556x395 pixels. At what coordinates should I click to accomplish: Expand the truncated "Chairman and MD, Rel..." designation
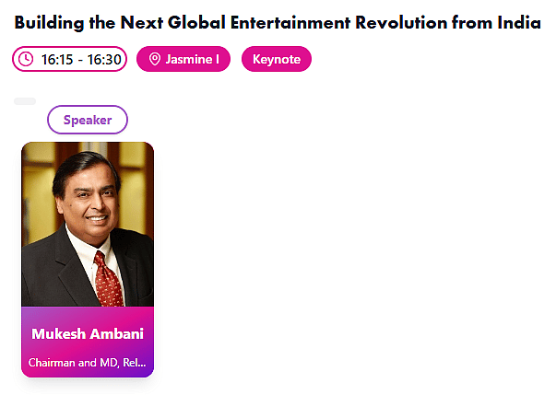click(88, 363)
